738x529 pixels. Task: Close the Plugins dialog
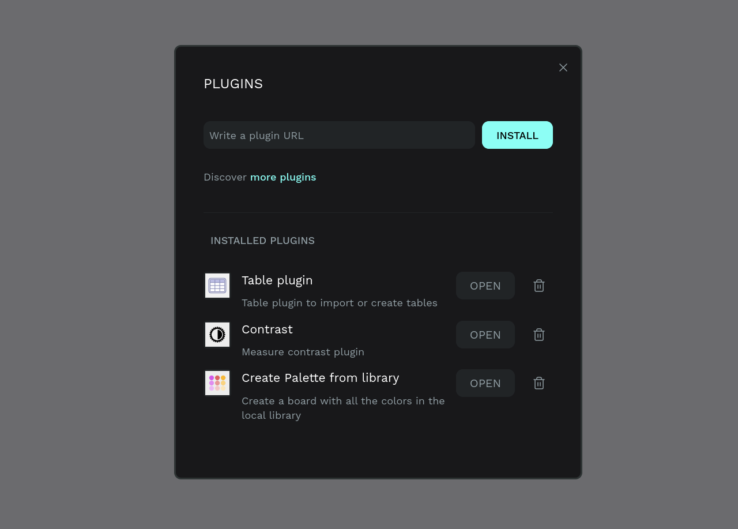pos(563,67)
